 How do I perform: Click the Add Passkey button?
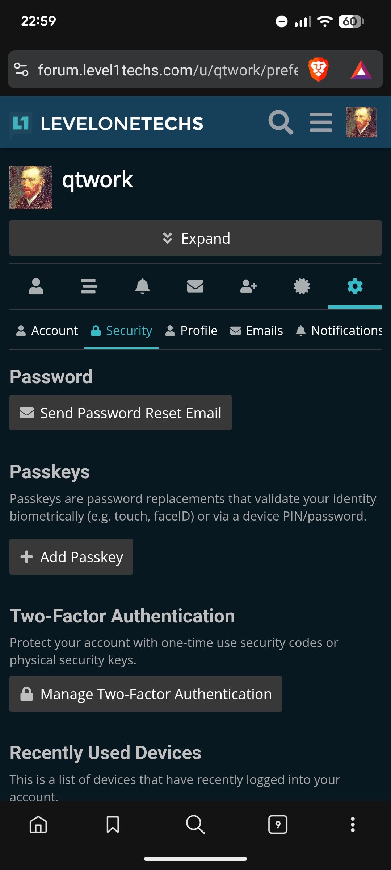(x=71, y=557)
